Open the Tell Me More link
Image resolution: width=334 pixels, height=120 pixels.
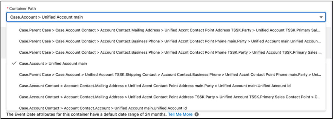(180, 114)
